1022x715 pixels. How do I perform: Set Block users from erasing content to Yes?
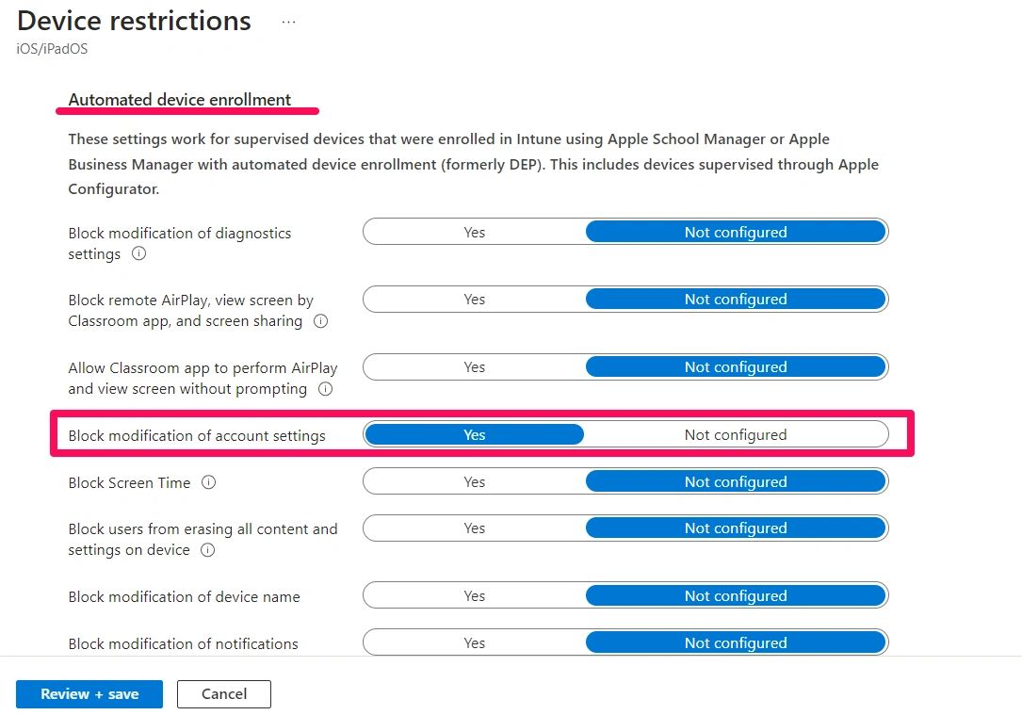(474, 528)
